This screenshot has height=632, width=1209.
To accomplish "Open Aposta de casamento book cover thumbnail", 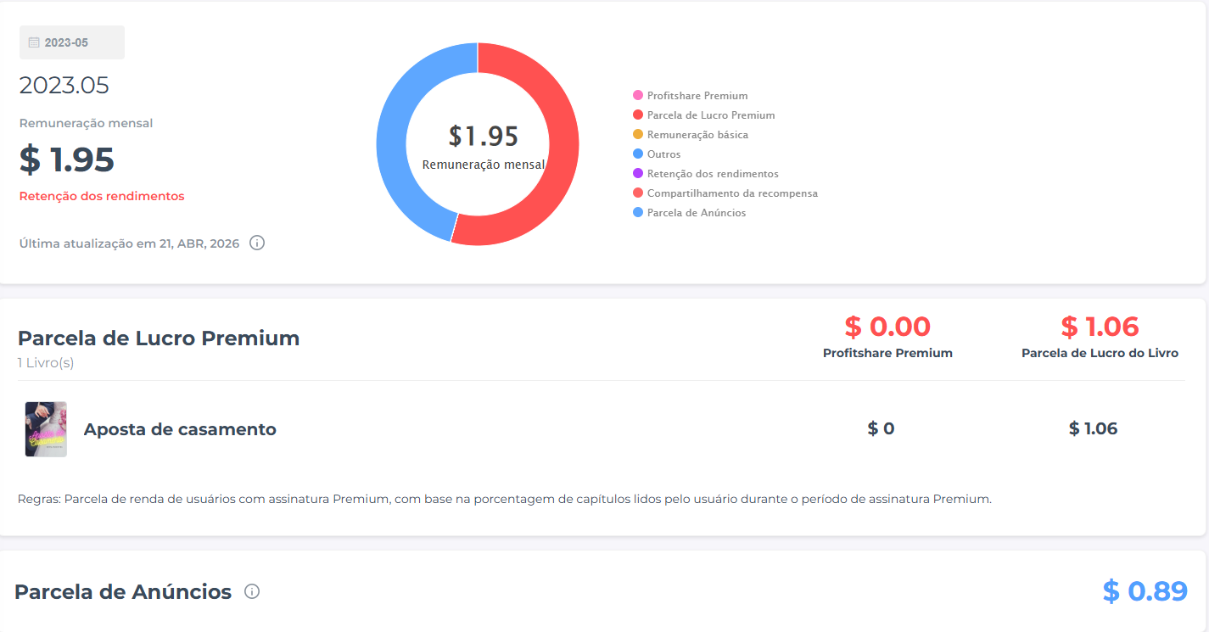I will point(46,429).
